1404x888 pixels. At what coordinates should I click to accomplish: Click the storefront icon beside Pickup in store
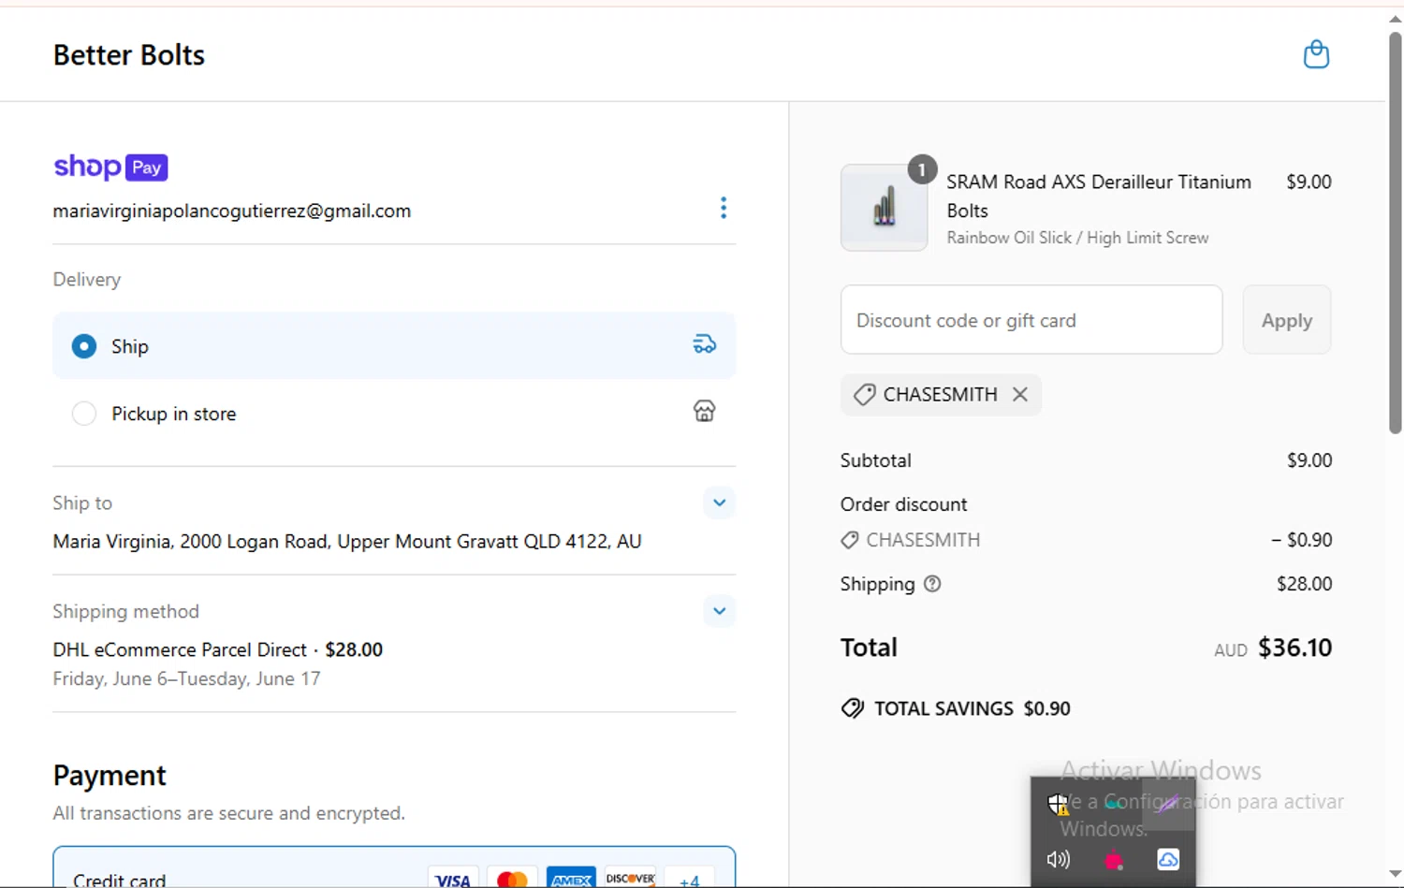[704, 411]
